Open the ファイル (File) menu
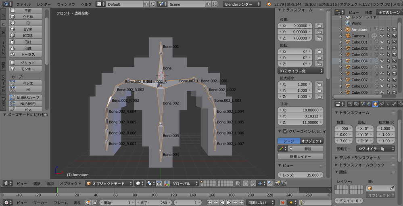This screenshot has width=403, height=206. [23, 4]
